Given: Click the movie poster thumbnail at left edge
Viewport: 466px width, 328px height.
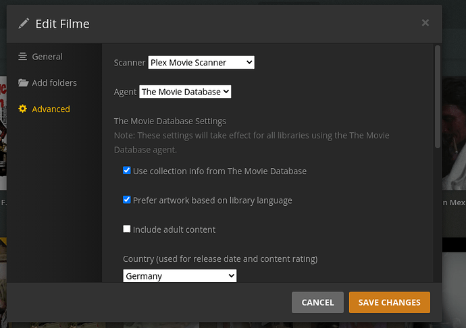Looking at the screenshot, I should [x=3, y=135].
